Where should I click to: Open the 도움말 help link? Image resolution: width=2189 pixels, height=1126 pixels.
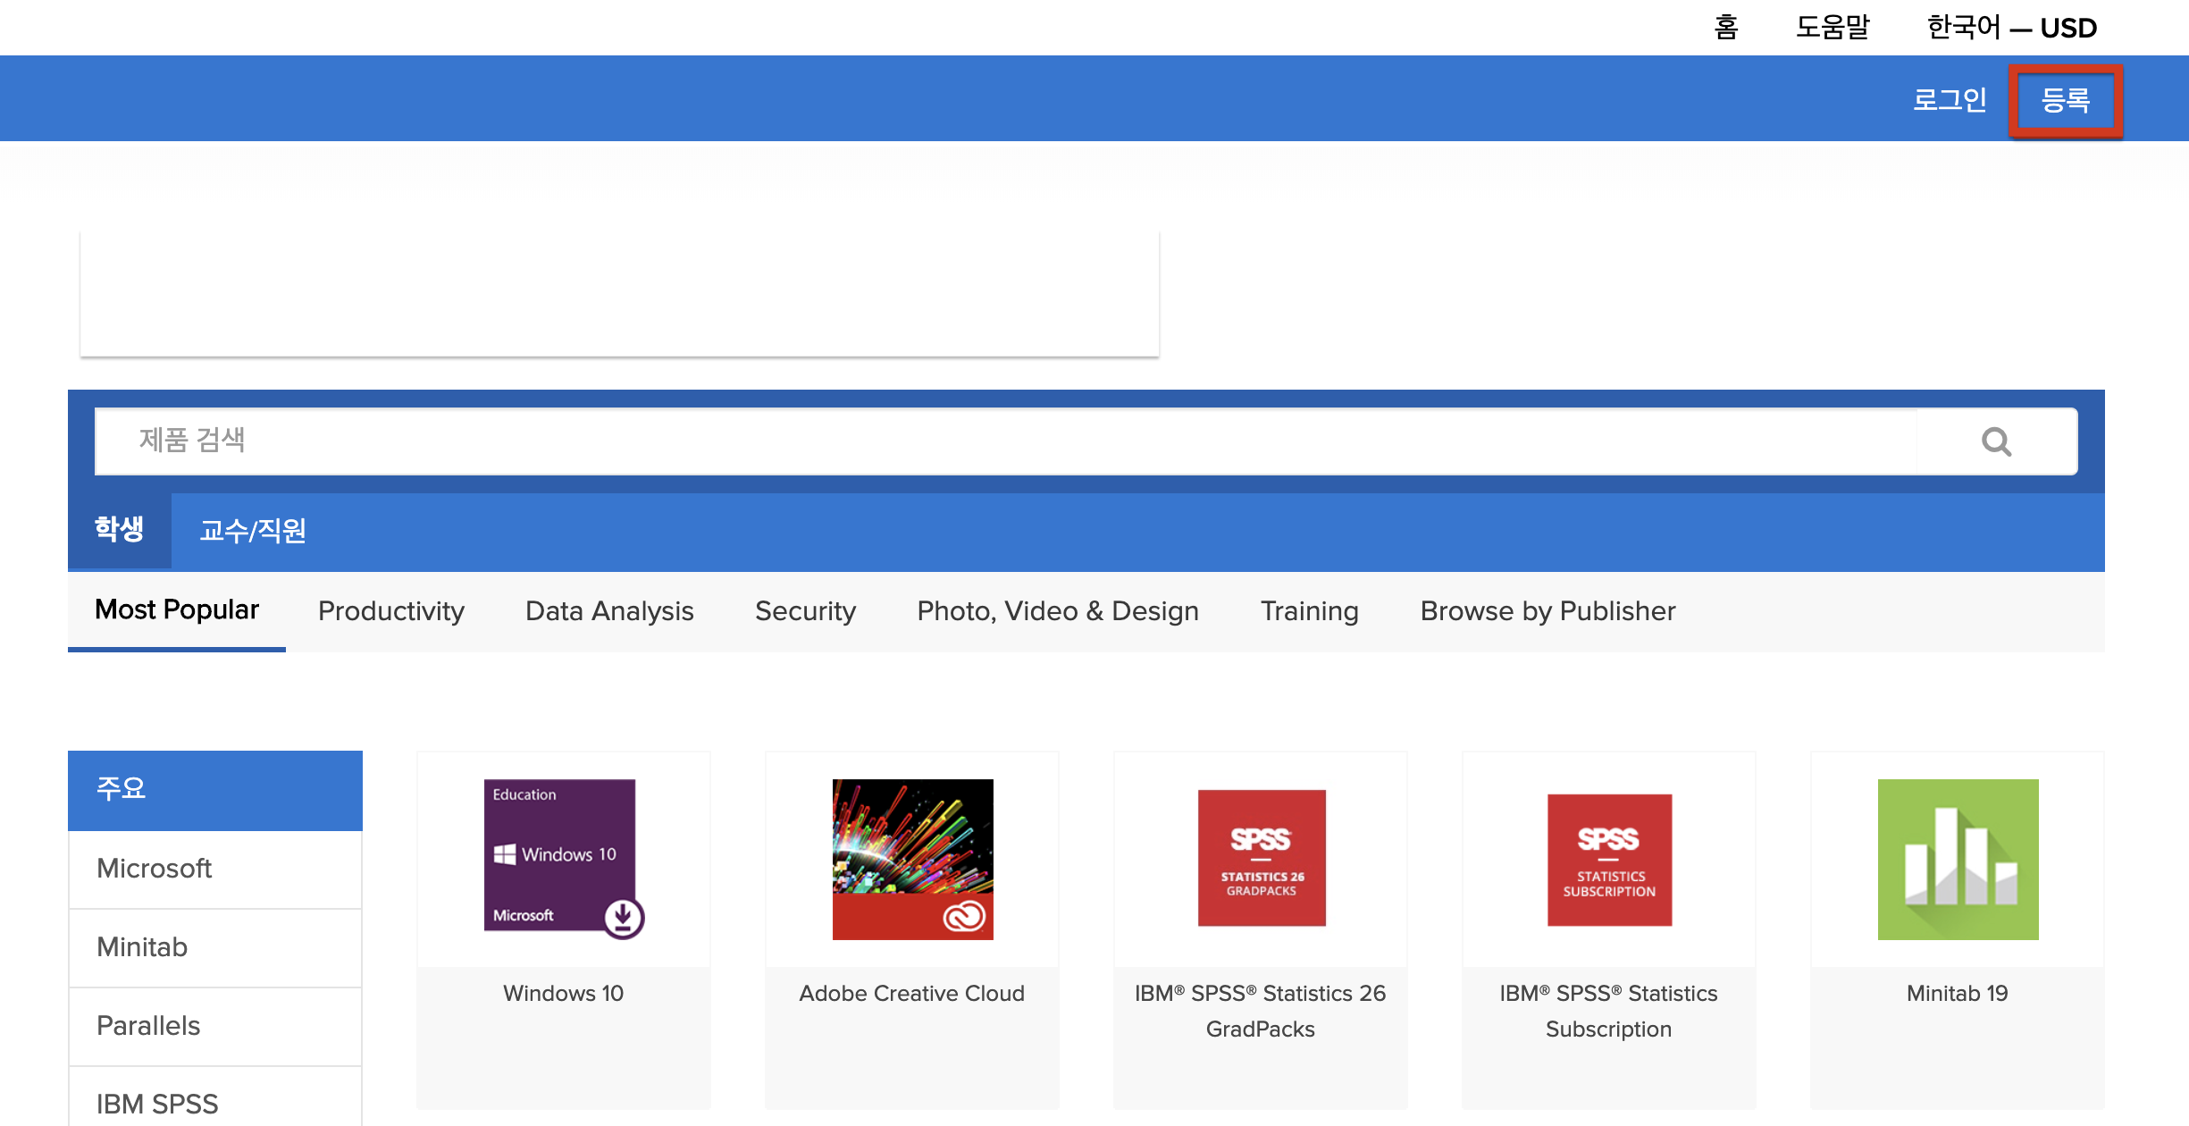(1833, 28)
